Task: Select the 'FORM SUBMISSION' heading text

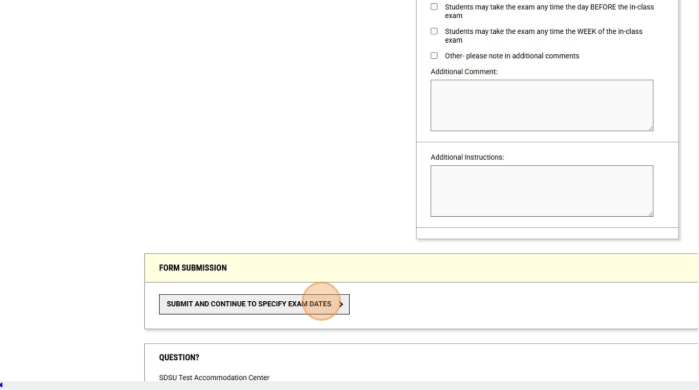Action: (x=193, y=268)
